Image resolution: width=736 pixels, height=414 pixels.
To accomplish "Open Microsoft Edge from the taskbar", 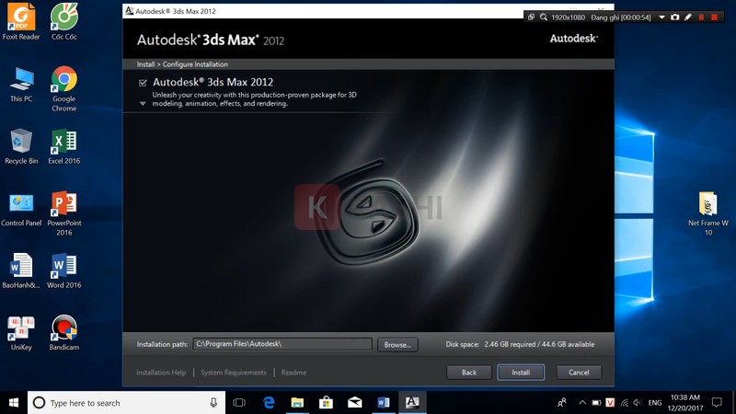I will click(270, 402).
